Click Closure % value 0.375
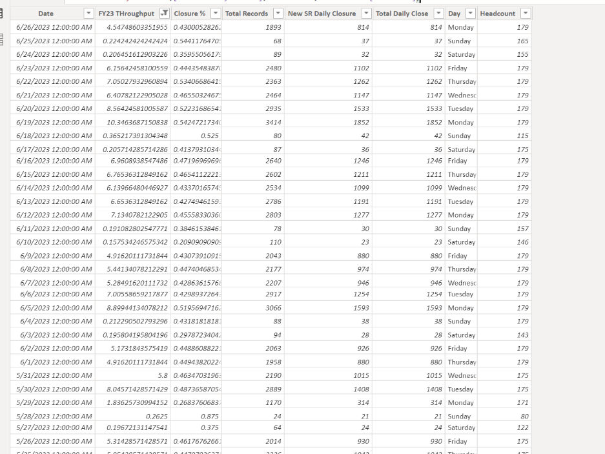The image size is (605, 454). coord(209,428)
